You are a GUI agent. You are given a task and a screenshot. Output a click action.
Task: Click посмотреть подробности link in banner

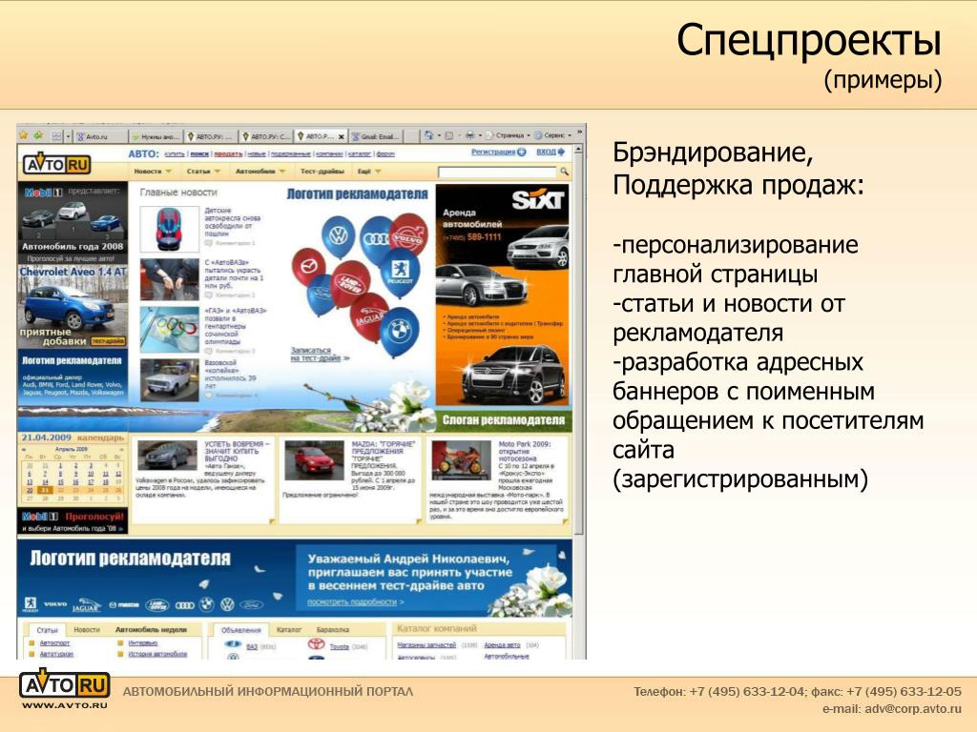click(352, 602)
